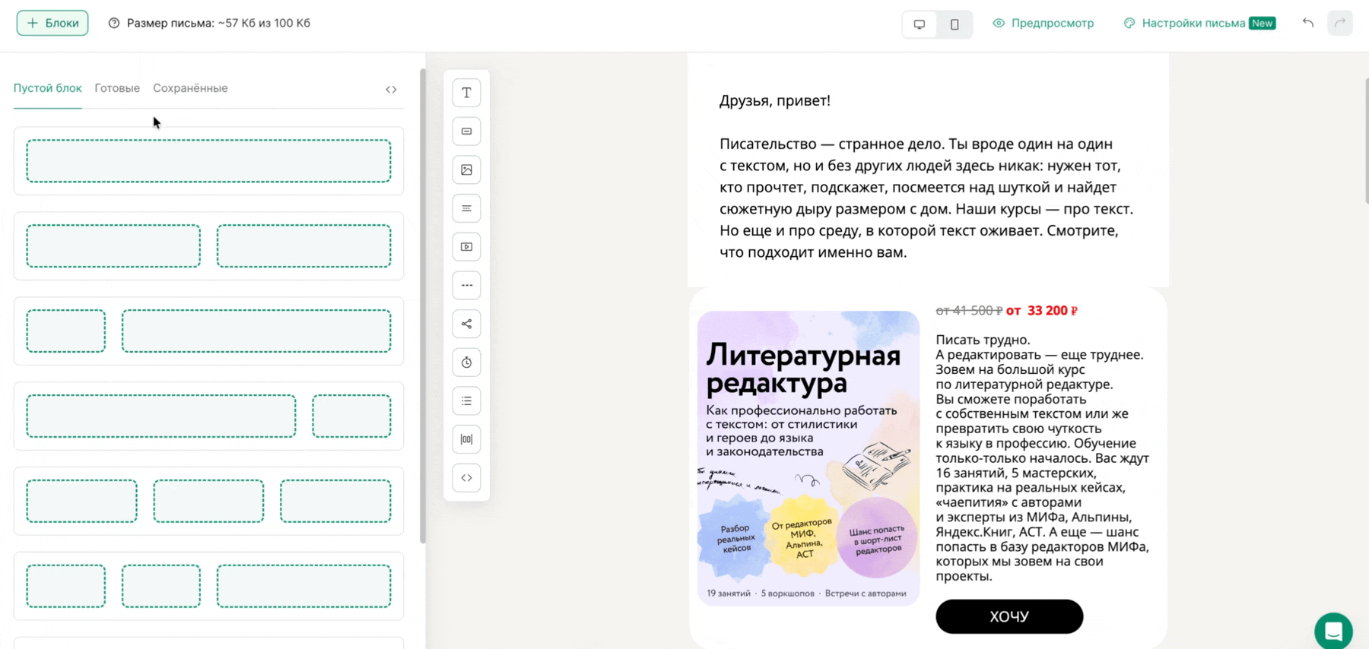The width and height of the screenshot is (1369, 649).
Task: Select the single-column empty block
Action: (x=208, y=161)
